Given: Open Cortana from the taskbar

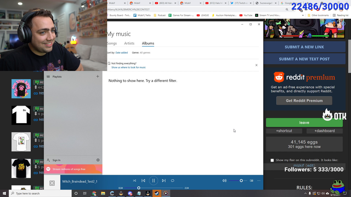Looking at the screenshot, I should tap(76, 193).
